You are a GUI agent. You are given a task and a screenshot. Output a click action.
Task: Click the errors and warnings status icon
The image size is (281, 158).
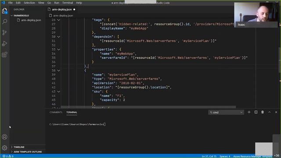click(8, 156)
